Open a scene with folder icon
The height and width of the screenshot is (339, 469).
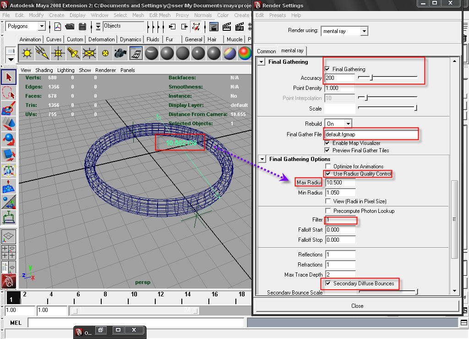click(x=70, y=27)
